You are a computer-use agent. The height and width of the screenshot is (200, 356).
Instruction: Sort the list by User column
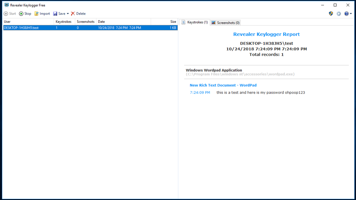tap(28, 22)
